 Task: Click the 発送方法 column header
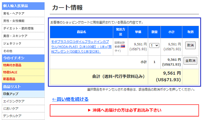click(121, 32)
